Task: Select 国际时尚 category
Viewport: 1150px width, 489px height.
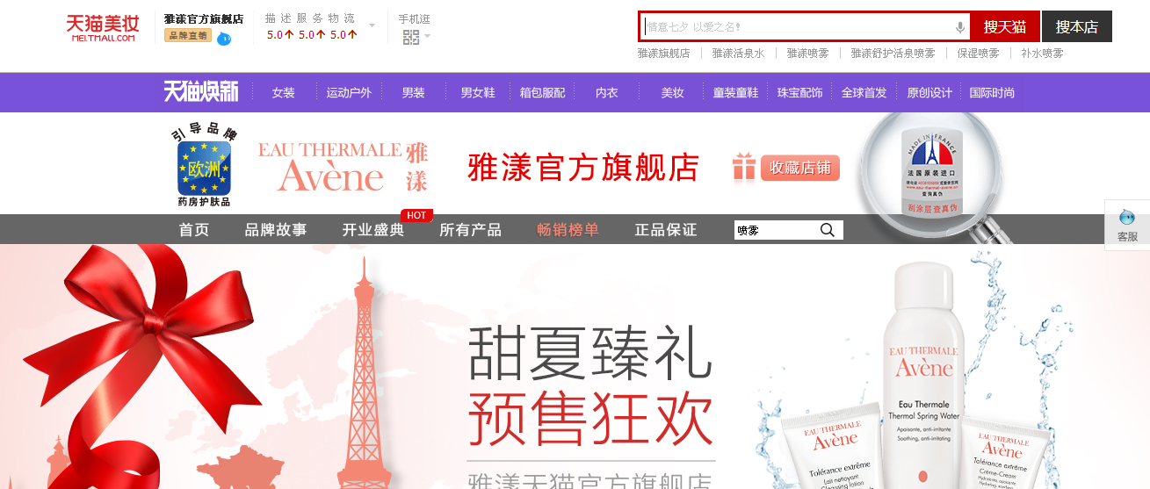Action: 992,93
